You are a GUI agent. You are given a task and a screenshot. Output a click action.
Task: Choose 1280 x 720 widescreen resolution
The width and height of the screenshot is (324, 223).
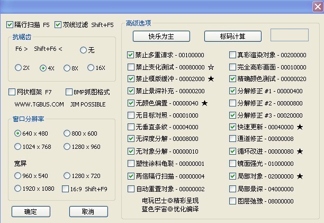tap(67, 176)
